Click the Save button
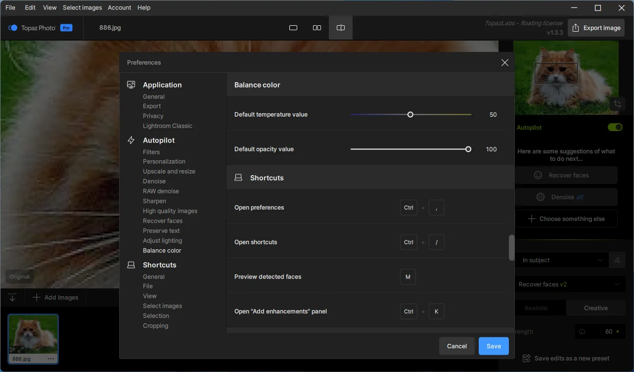 [494, 346]
